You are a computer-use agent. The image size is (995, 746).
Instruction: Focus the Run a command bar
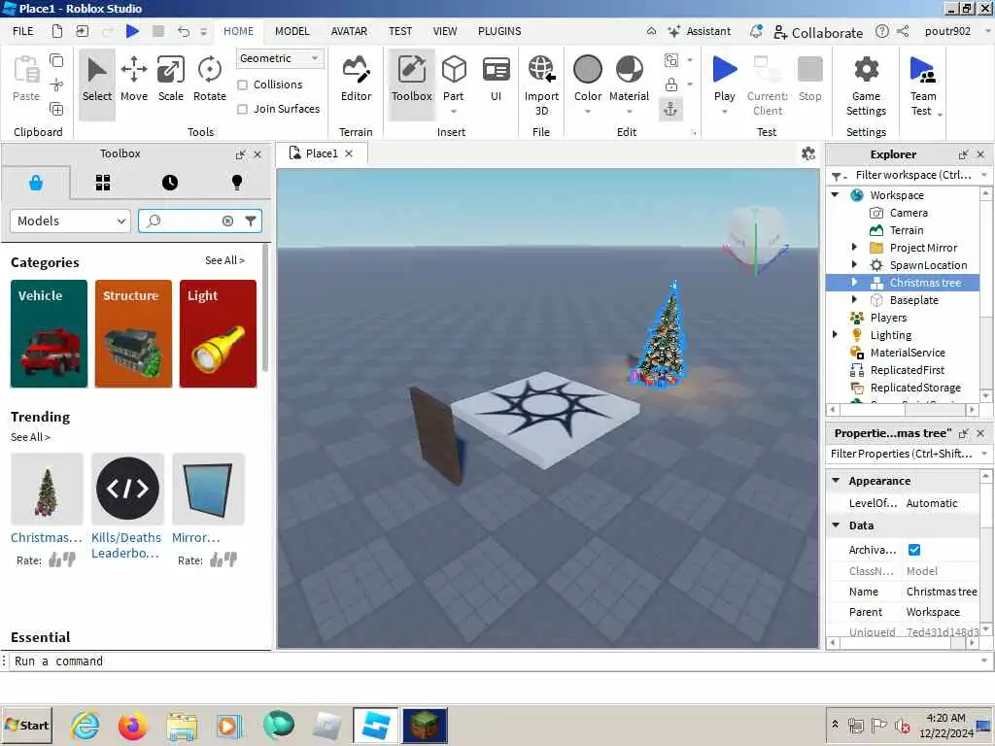[x=495, y=661]
